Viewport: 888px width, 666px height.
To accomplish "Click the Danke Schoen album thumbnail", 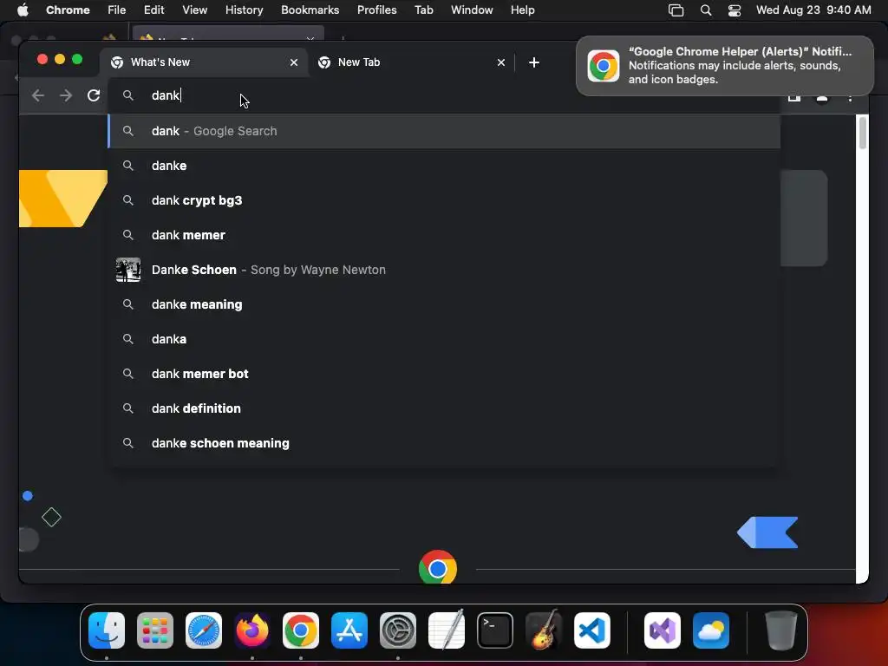I will tap(128, 270).
